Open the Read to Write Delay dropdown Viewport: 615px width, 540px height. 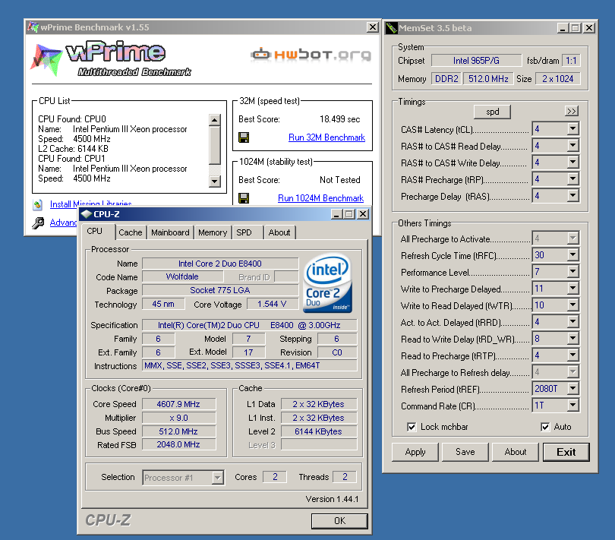[572, 339]
